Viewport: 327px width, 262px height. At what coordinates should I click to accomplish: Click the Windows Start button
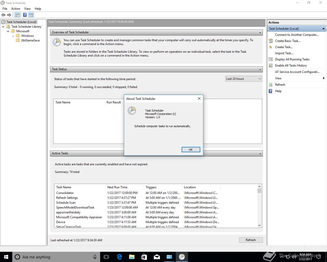pyautogui.click(x=6, y=257)
